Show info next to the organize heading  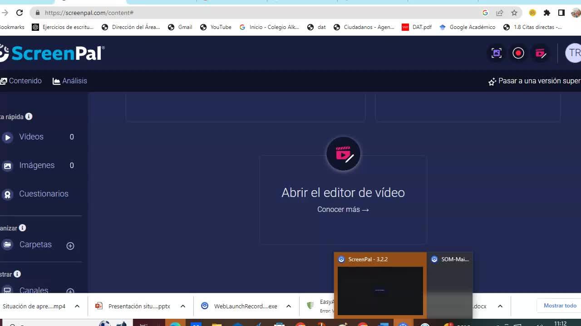(22, 228)
